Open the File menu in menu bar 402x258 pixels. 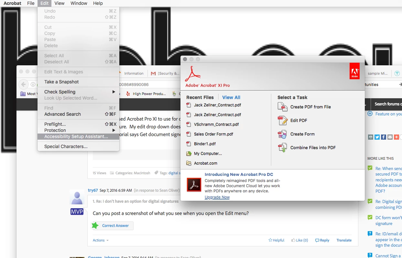click(31, 3)
